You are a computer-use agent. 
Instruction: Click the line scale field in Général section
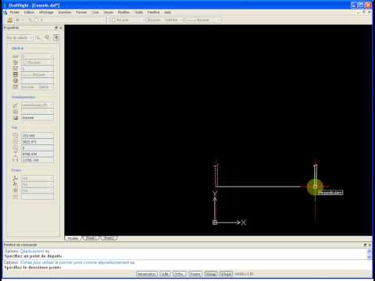point(37,69)
